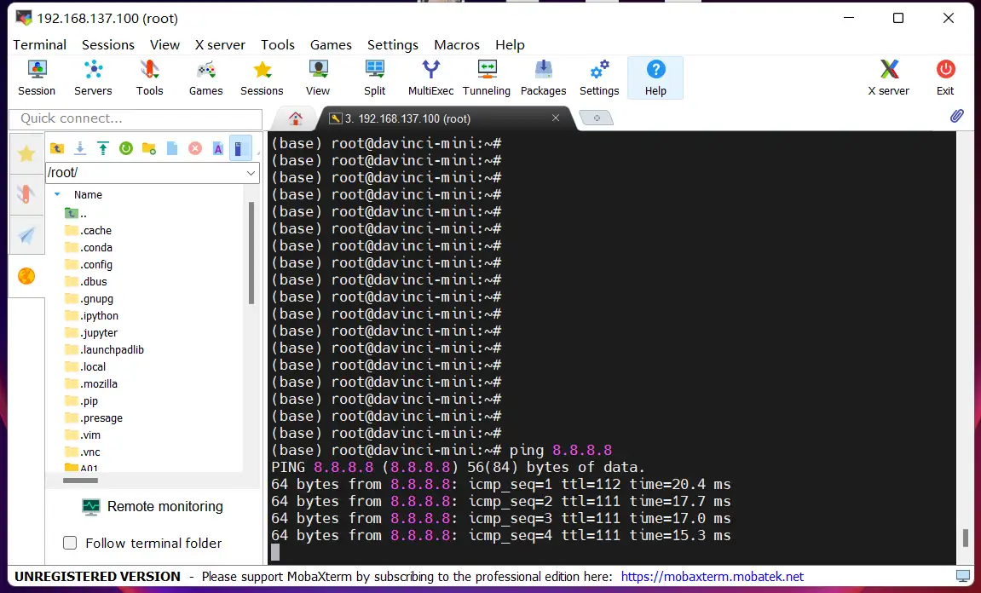The image size is (981, 593).
Task: Click the paperclip attach icon
Action: 956,116
